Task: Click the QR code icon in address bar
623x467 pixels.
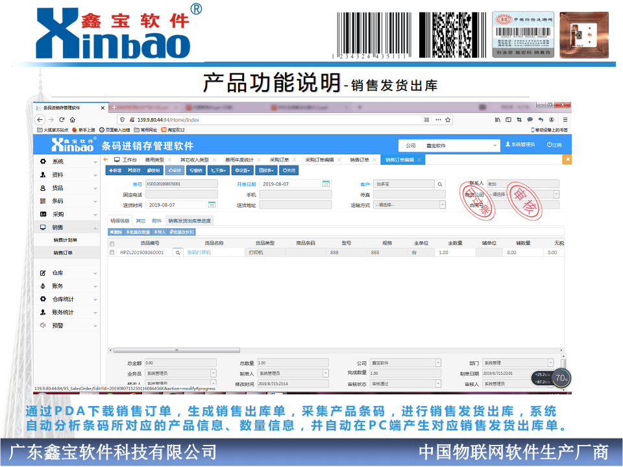Action: (427, 119)
